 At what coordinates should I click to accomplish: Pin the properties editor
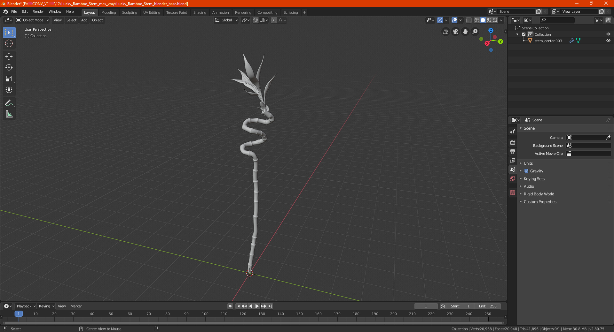(608, 120)
